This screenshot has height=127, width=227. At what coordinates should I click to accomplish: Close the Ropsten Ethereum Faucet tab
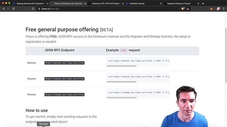198,4
